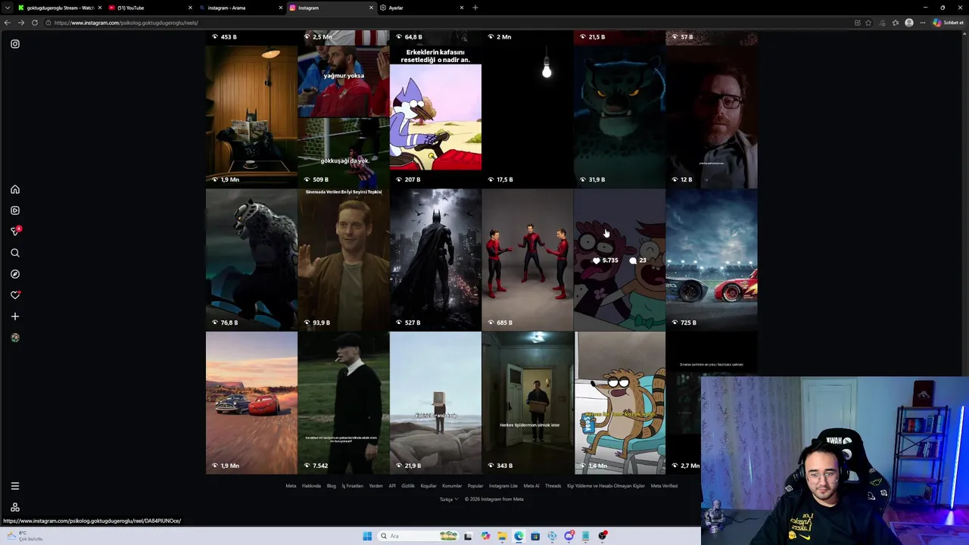Open the Herkes Spiderman olmak ister reel
969x545 pixels.
(x=528, y=403)
